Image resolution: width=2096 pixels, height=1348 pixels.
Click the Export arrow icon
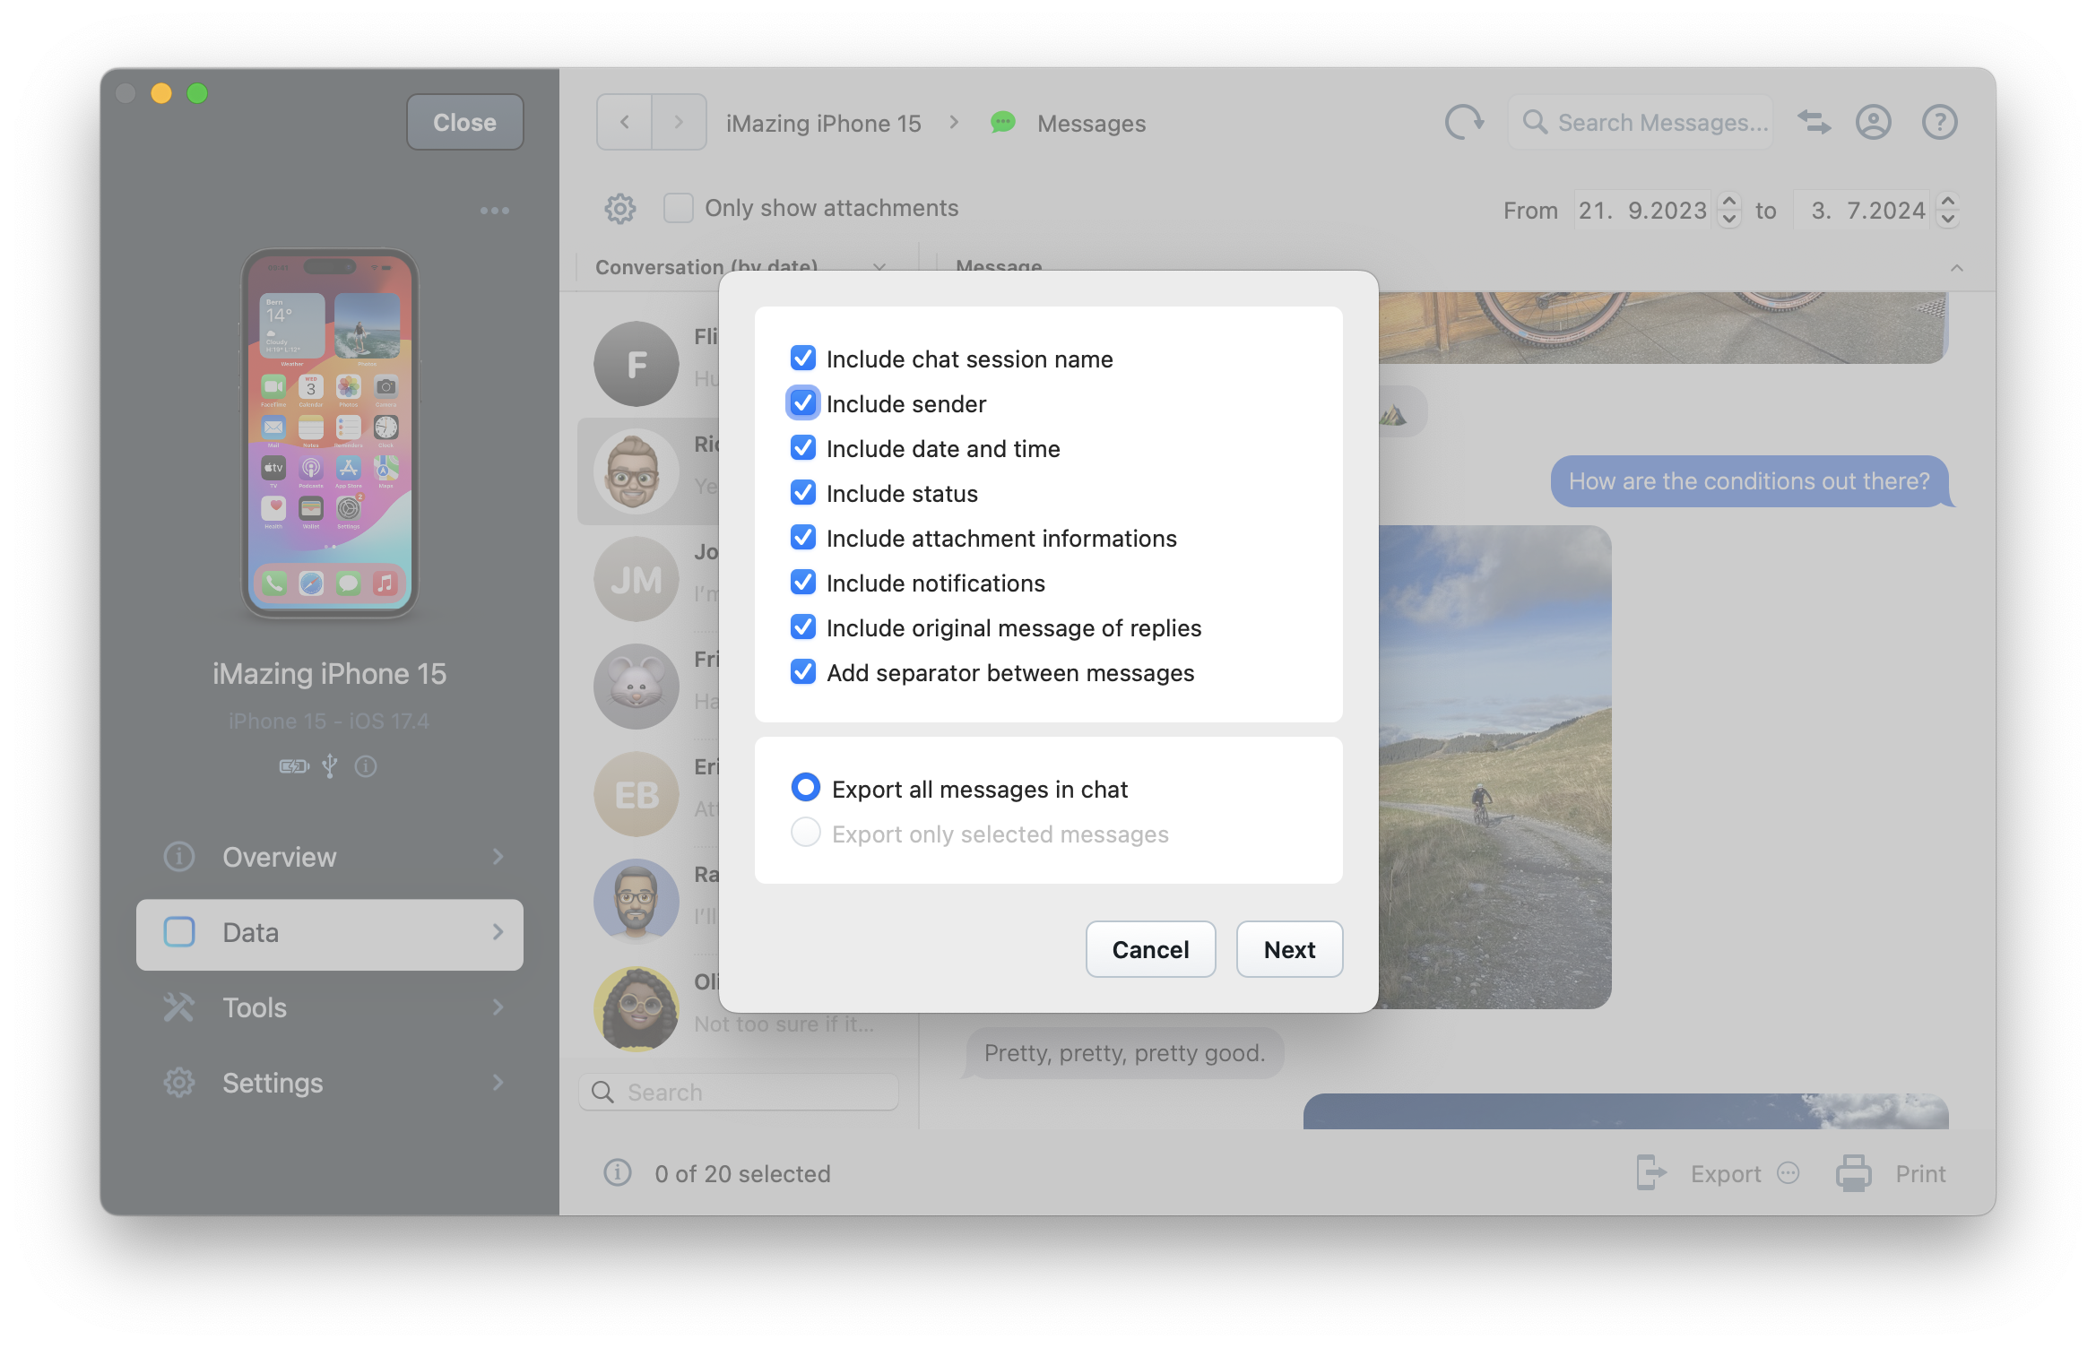click(x=1650, y=1172)
